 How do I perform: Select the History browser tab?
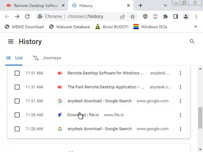[101, 6]
